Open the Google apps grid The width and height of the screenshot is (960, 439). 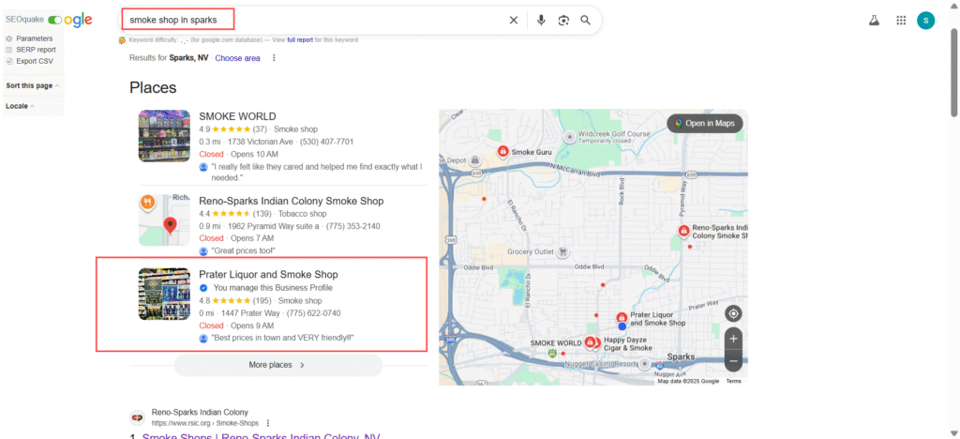coord(901,20)
